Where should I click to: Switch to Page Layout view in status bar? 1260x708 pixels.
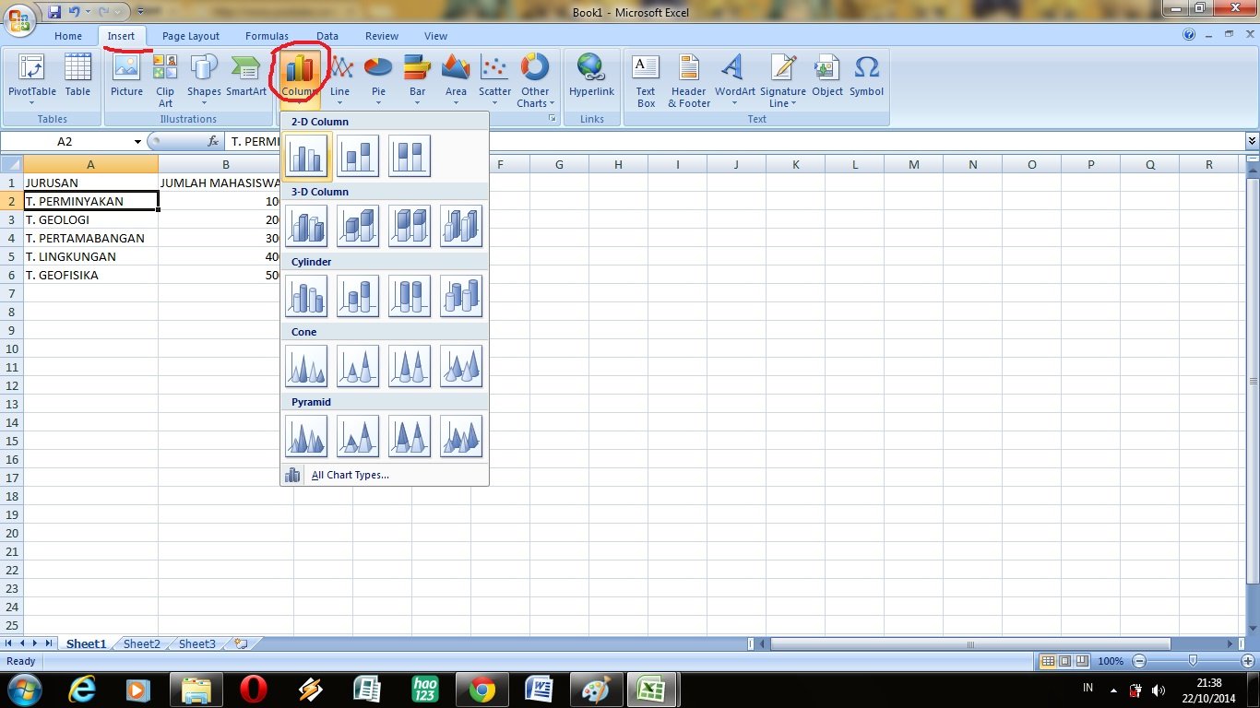(x=1064, y=661)
